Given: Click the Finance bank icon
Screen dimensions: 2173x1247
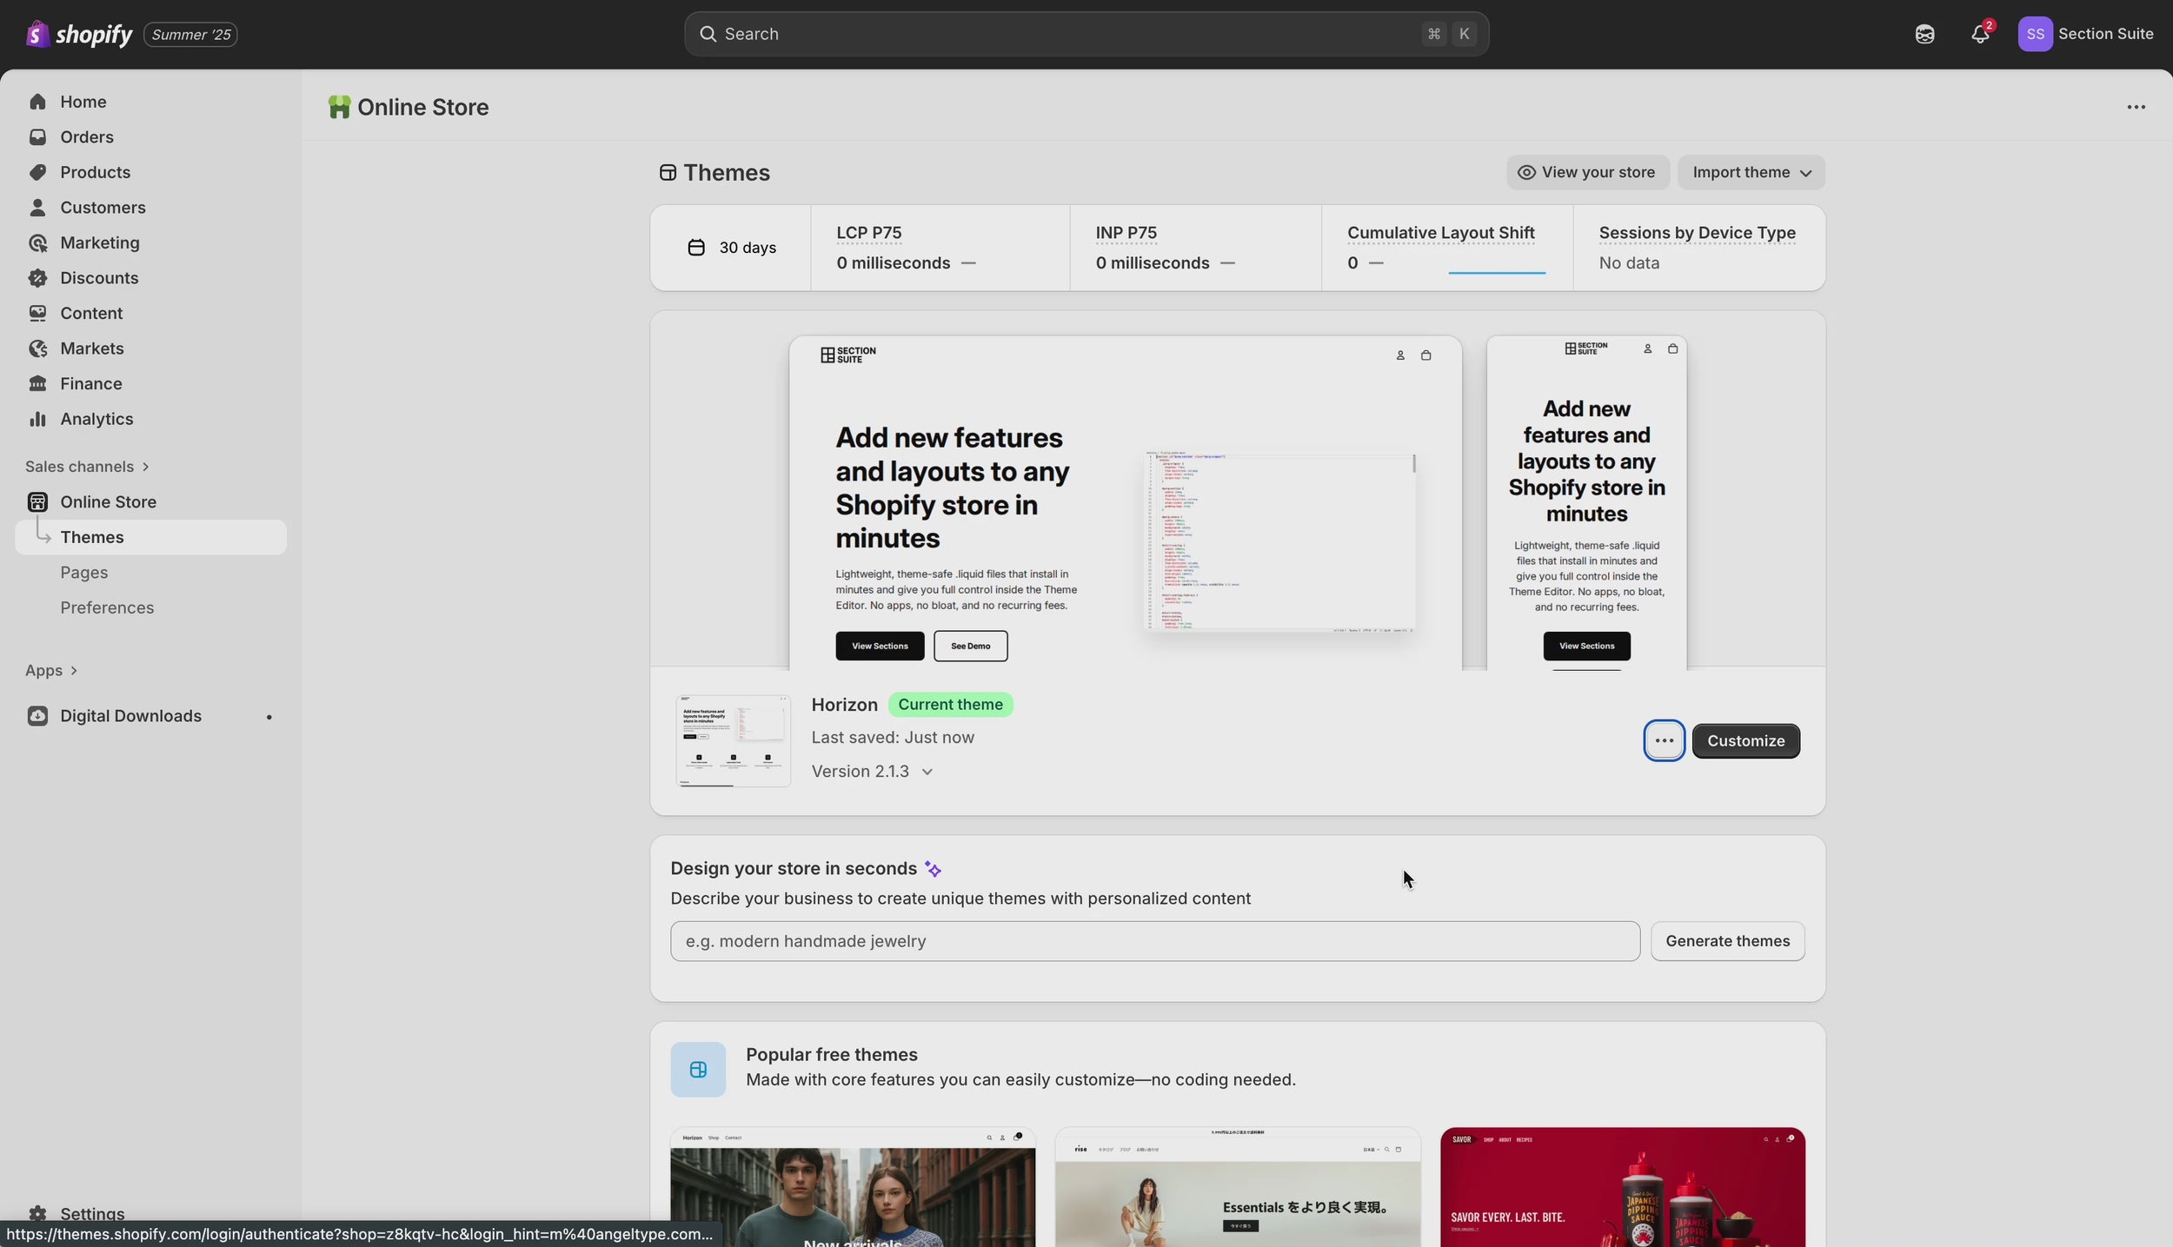Looking at the screenshot, I should tap(37, 383).
